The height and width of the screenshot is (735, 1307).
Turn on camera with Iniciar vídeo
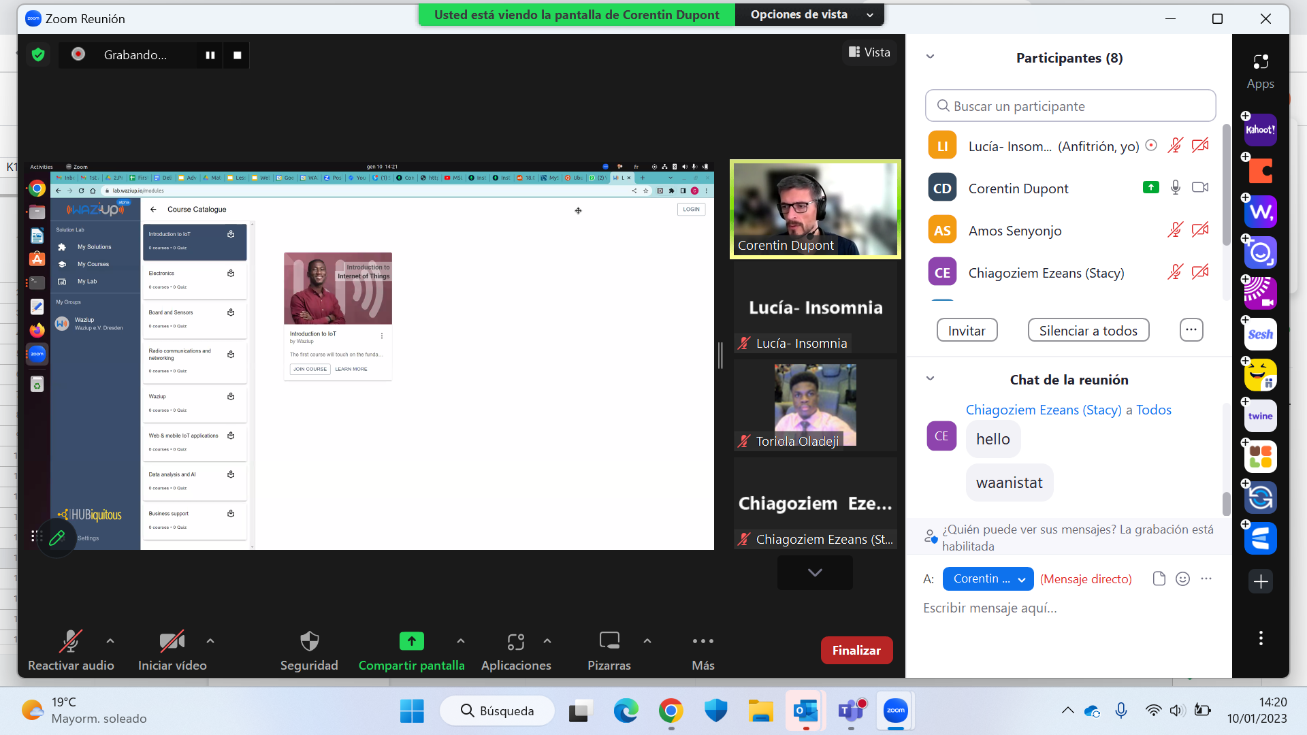(172, 642)
